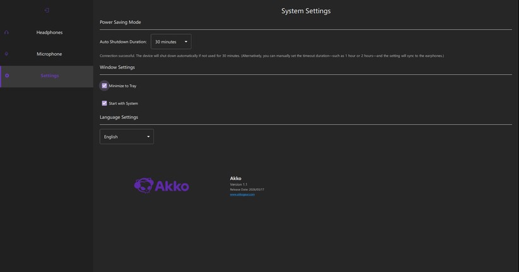
Task: Click the "Power Saving Mode" heading
Action: coord(120,22)
